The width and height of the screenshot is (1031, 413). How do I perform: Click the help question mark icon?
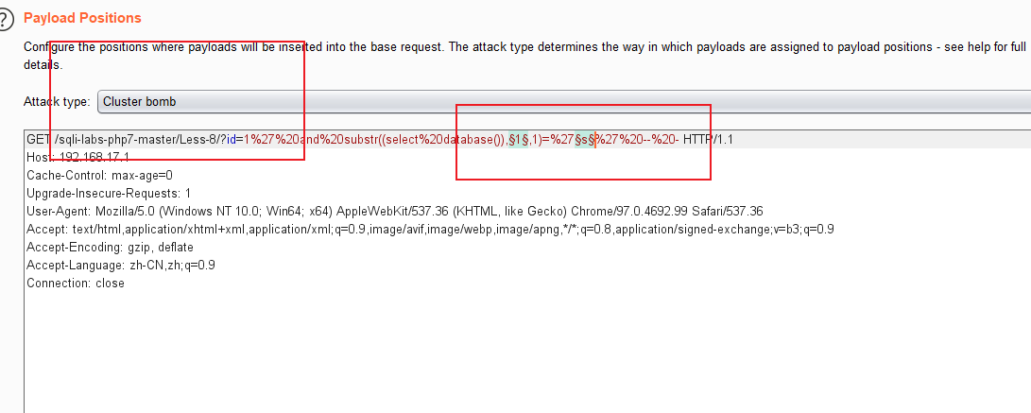coord(5,20)
